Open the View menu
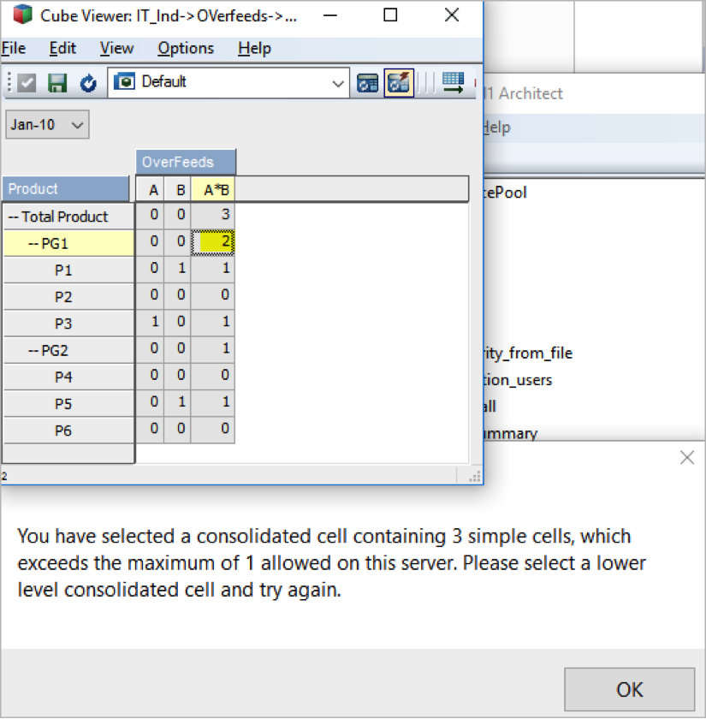This screenshot has height=719, width=706. pyautogui.click(x=116, y=48)
